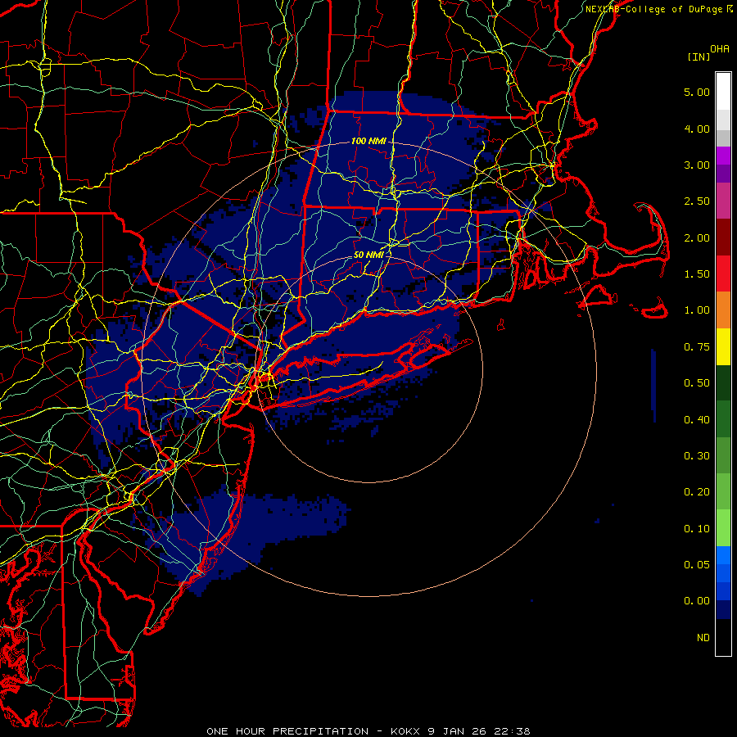This screenshot has width=737, height=737.
Task: Click the 100 NMI range ring label
Action: 368,141
